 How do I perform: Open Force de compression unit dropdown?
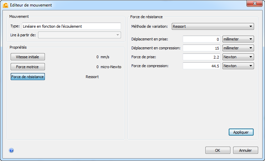tap(238, 66)
